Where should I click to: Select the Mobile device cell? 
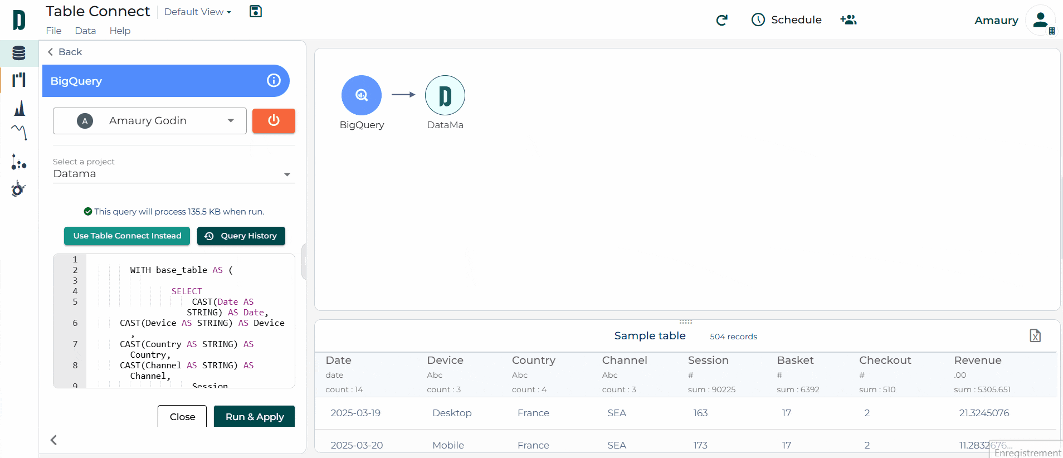(x=448, y=445)
